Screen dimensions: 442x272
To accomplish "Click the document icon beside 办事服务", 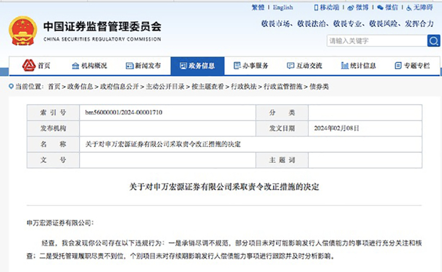I will tap(237, 66).
